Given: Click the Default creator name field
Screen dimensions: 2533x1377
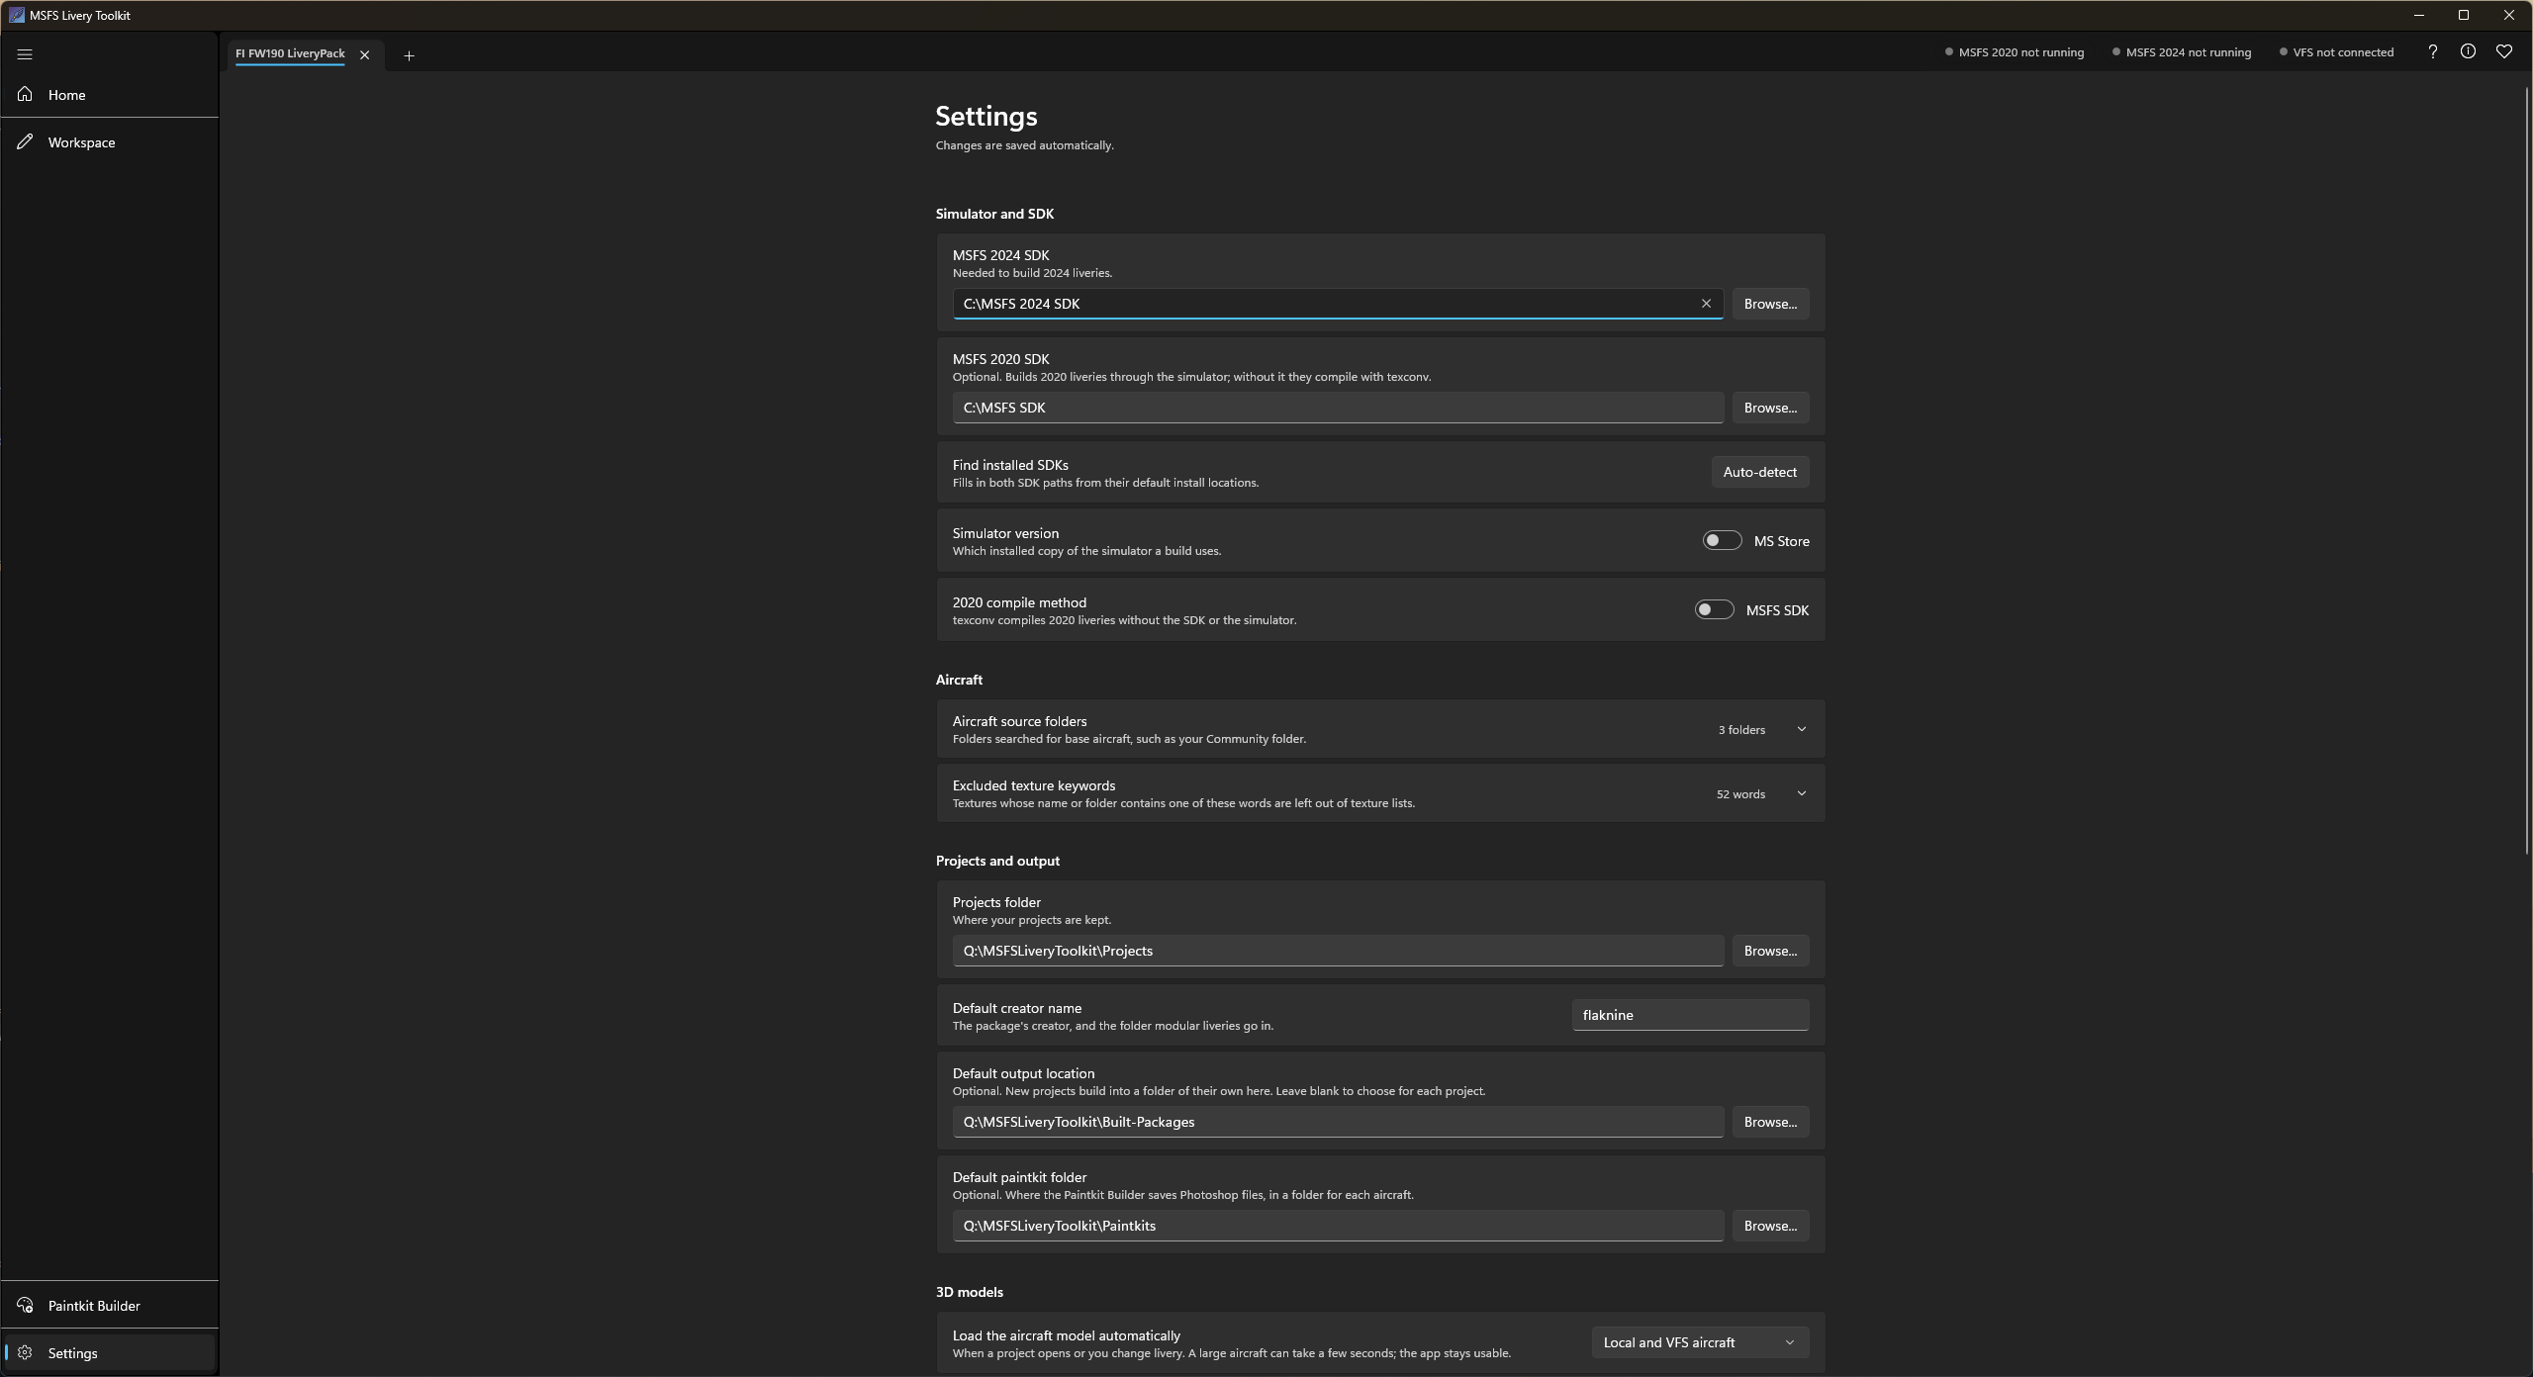Looking at the screenshot, I should click(x=1690, y=1015).
